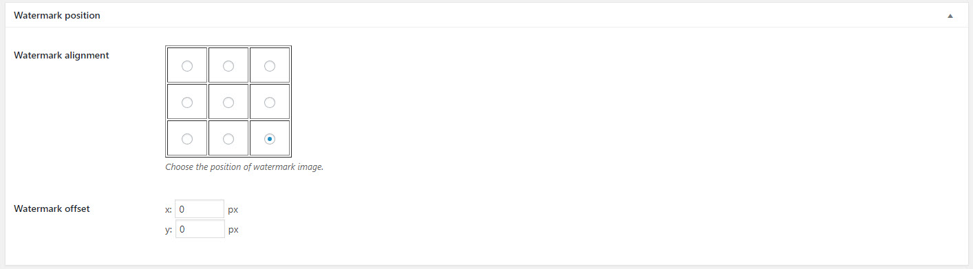
Task: Focus the y offset input field
Action: [200, 229]
